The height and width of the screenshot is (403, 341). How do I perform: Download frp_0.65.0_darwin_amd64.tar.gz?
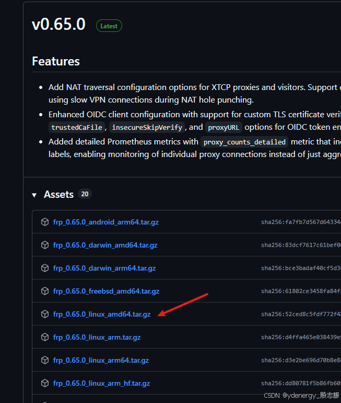point(105,245)
